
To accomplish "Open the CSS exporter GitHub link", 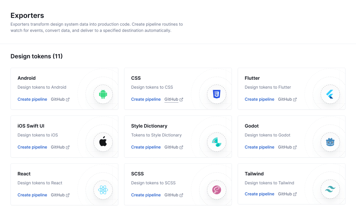I will point(174,99).
